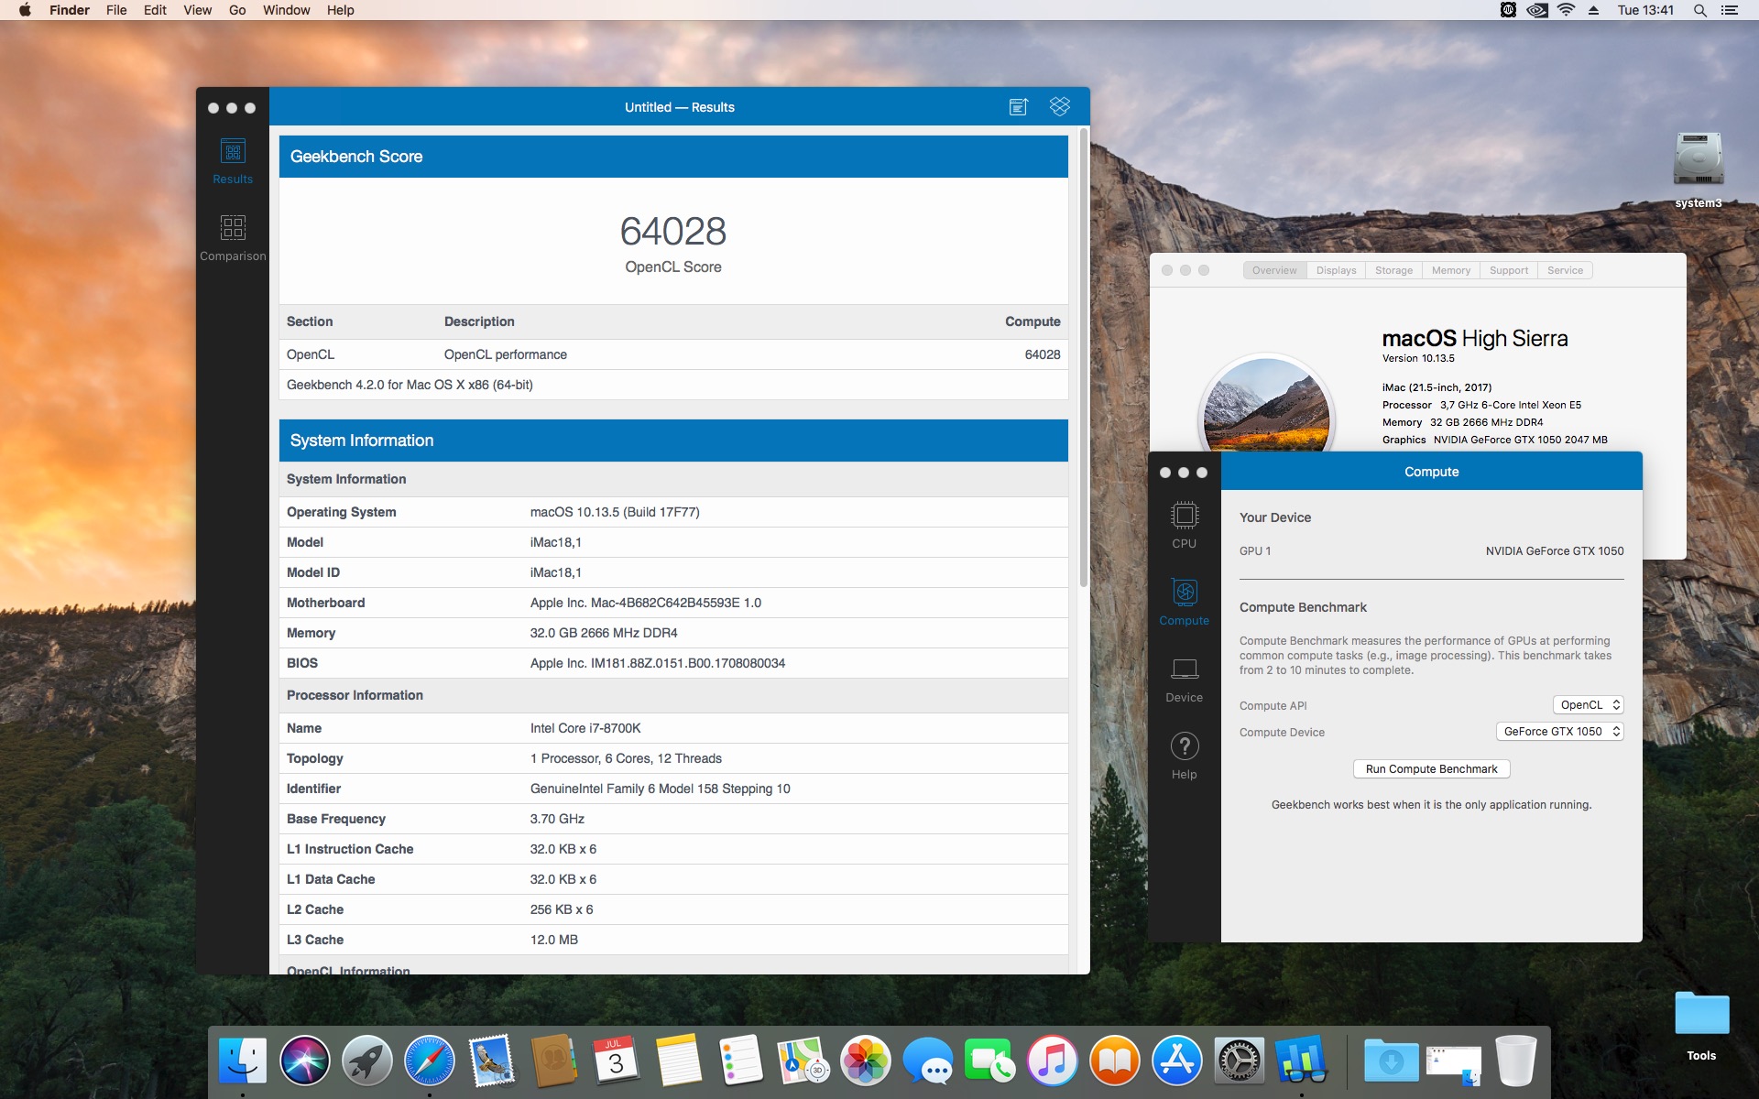Image resolution: width=1759 pixels, height=1099 pixels.
Task: Switch to the Displays tab
Action: pyautogui.click(x=1336, y=270)
